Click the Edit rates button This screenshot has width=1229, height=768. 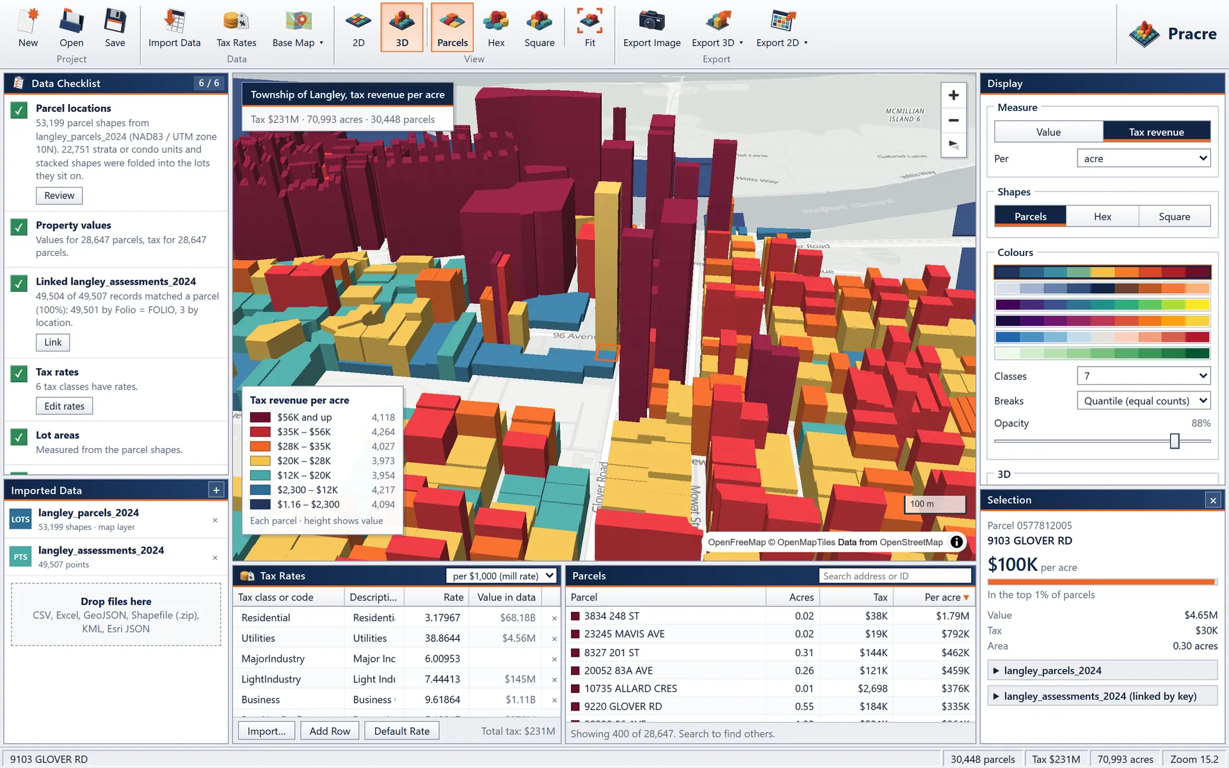pyautogui.click(x=64, y=406)
